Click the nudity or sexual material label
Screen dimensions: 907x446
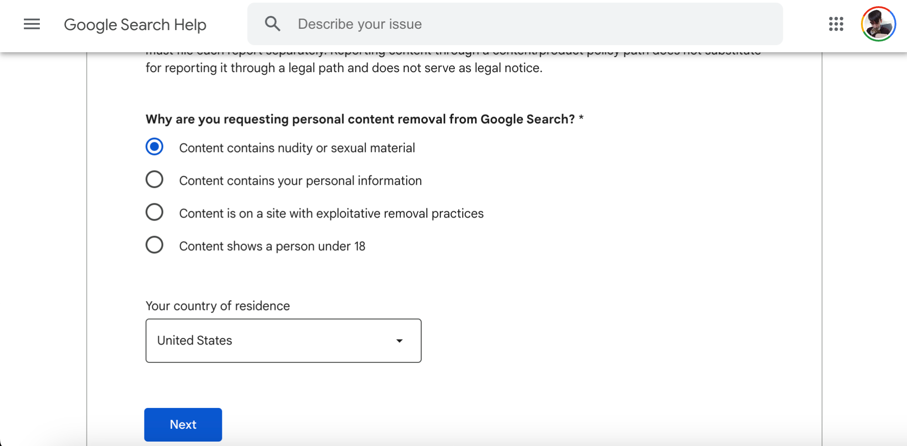coord(297,148)
